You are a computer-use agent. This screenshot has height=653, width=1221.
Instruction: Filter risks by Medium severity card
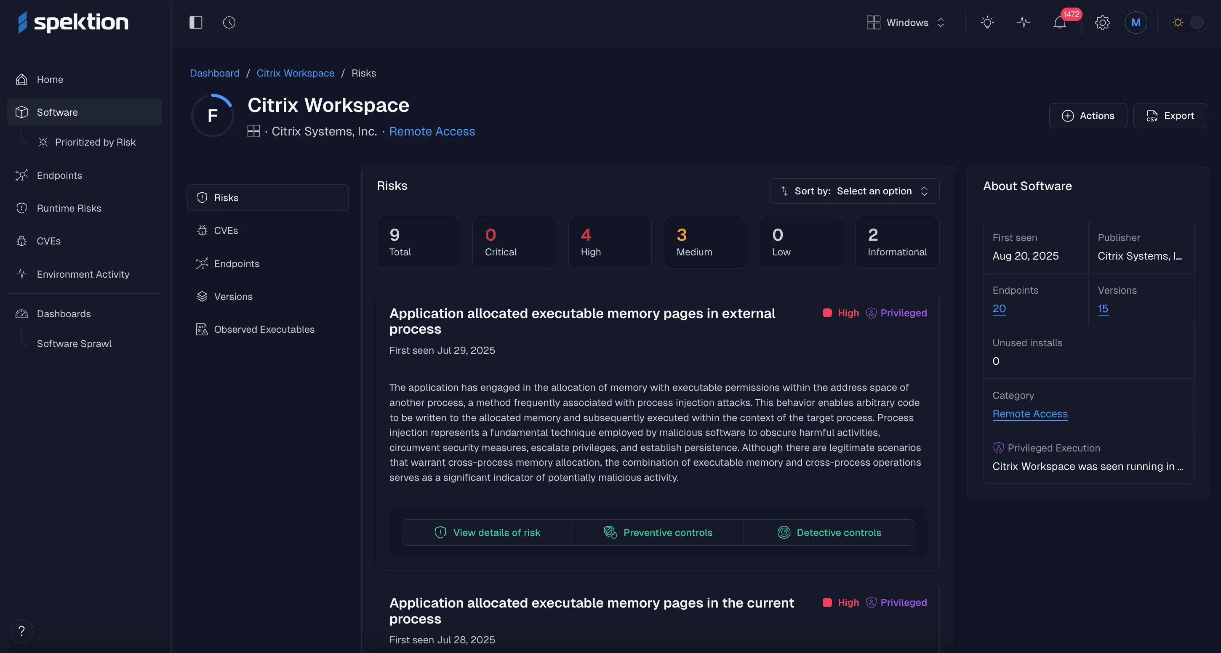pyautogui.click(x=705, y=242)
